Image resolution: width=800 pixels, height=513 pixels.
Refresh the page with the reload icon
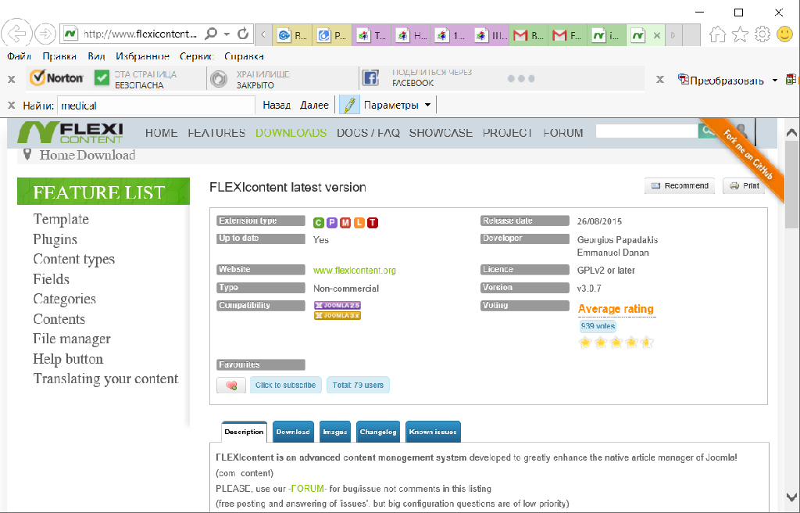point(243,34)
